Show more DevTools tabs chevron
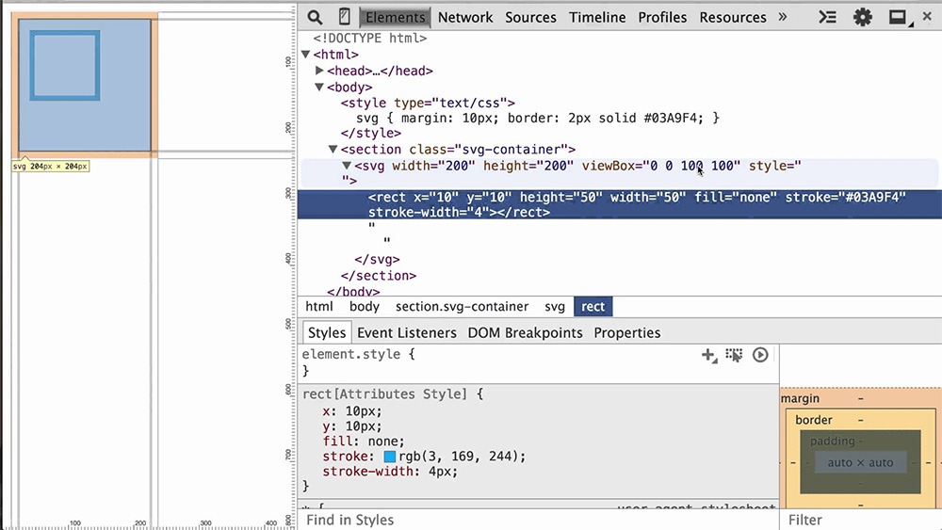The width and height of the screenshot is (942, 530). [x=782, y=17]
